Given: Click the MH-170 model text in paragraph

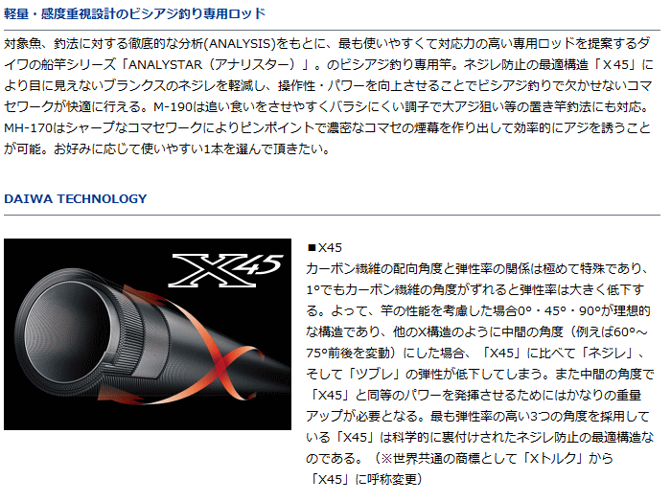Looking at the screenshot, I should click(x=28, y=127).
